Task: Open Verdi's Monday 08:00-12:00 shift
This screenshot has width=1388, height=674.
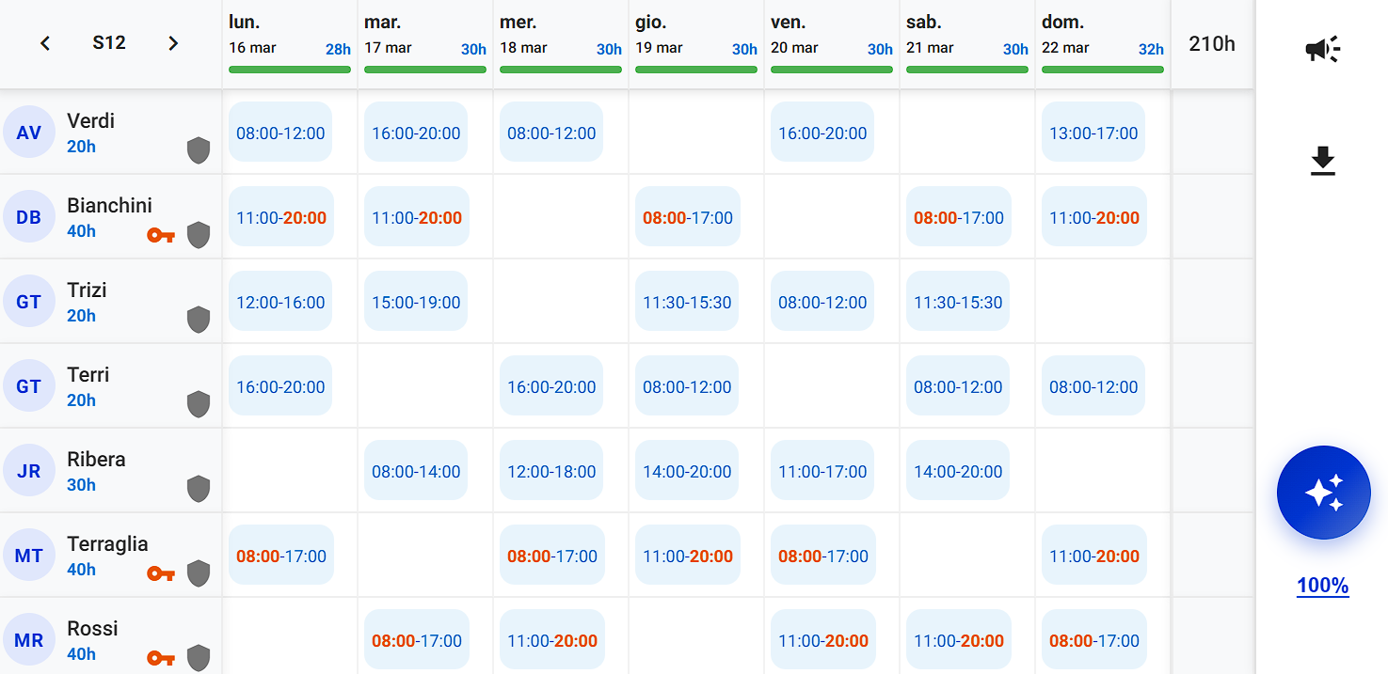Action: coord(280,133)
